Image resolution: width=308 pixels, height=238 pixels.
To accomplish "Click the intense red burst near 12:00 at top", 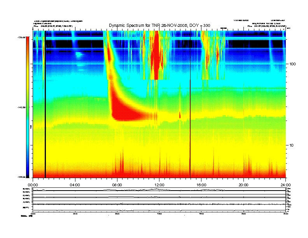I will click(157, 55).
